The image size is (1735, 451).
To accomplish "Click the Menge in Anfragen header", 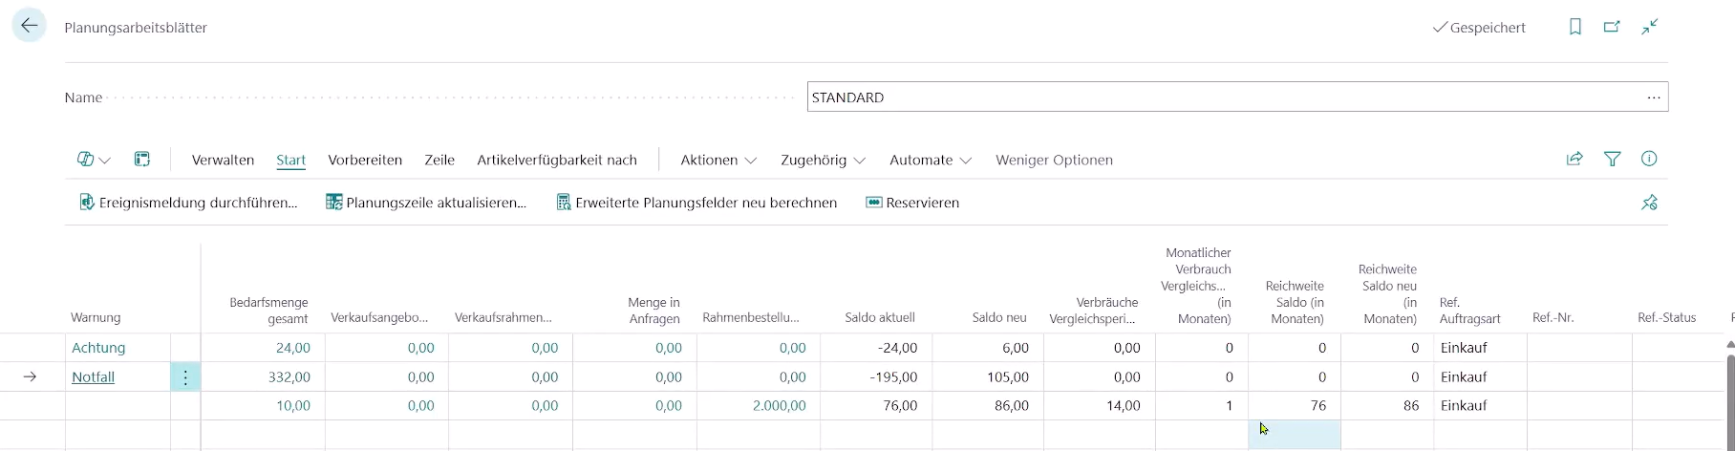I will coord(653,310).
